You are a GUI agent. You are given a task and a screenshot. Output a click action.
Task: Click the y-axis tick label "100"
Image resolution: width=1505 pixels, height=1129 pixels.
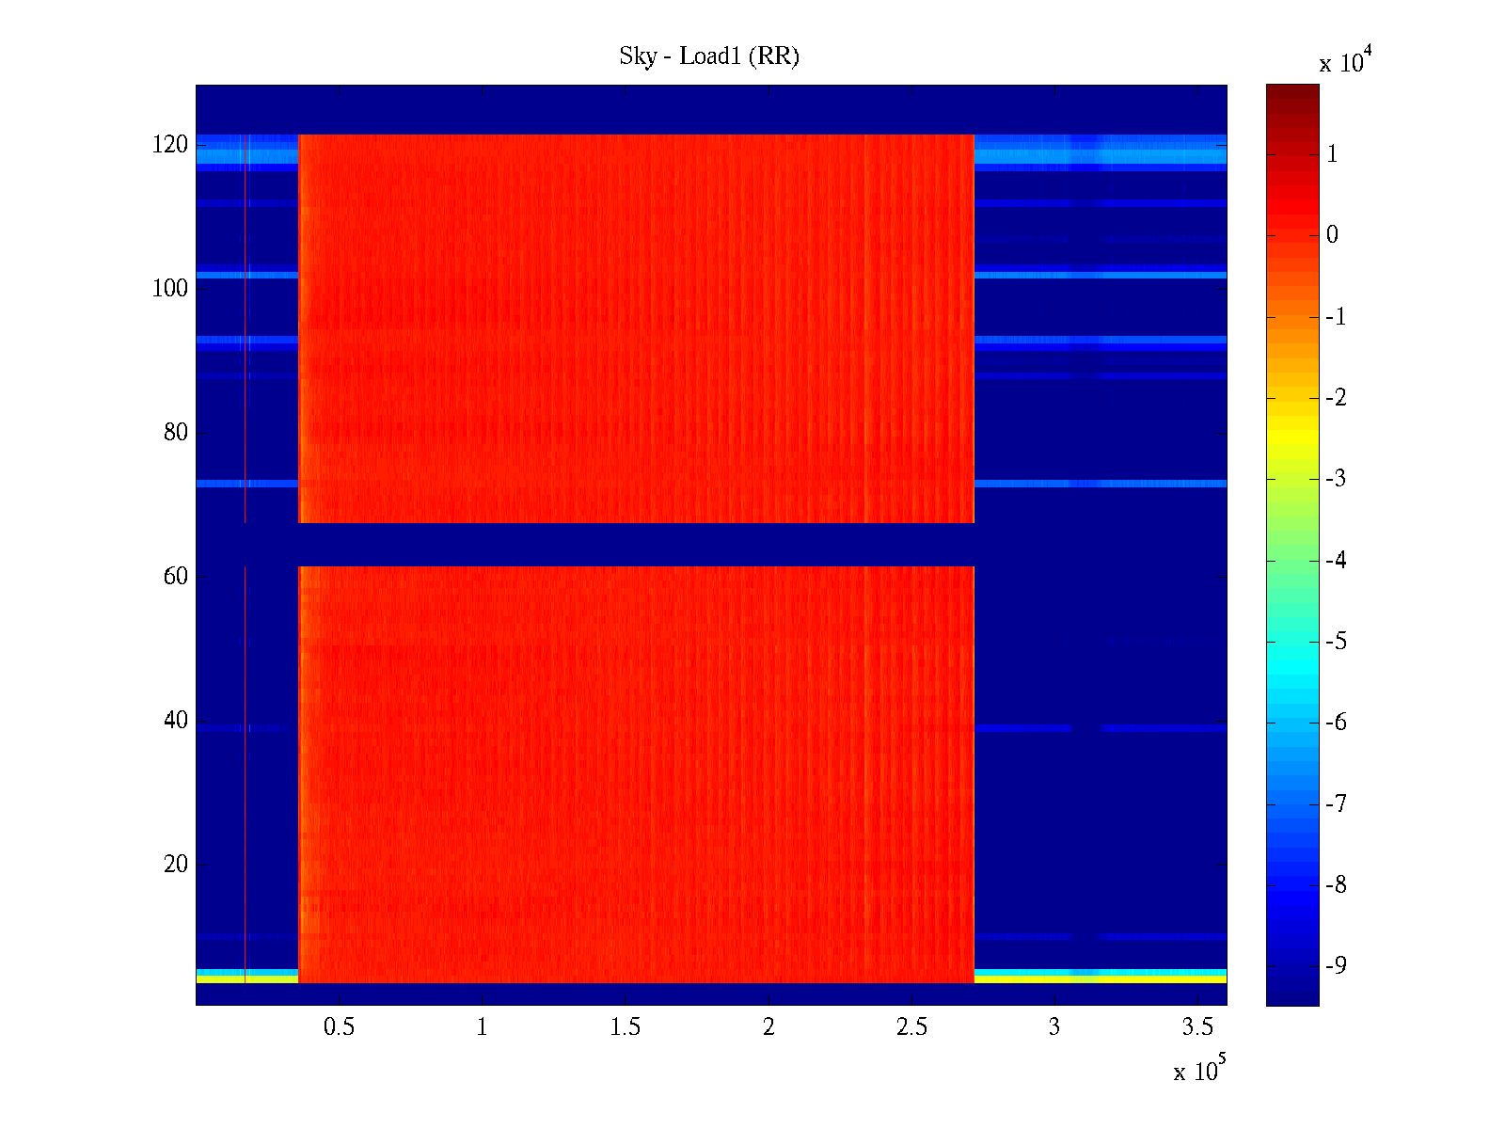tap(170, 289)
